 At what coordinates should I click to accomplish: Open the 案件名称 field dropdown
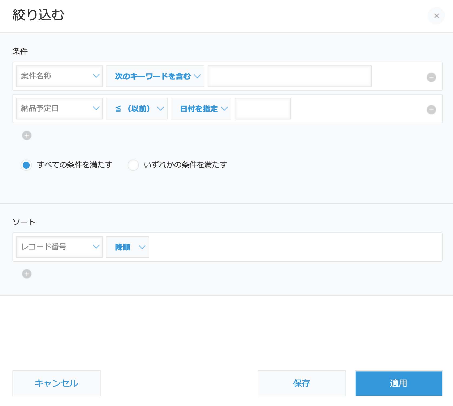(x=59, y=76)
